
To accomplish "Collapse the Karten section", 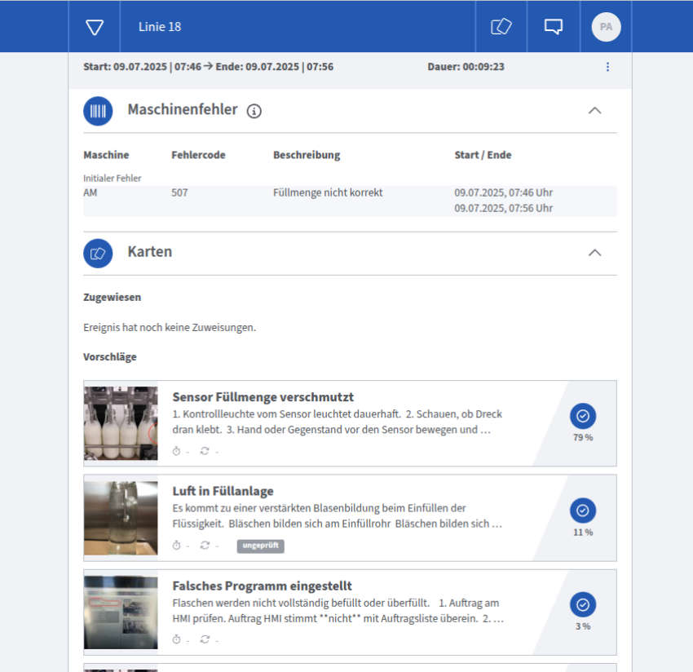I will [594, 253].
